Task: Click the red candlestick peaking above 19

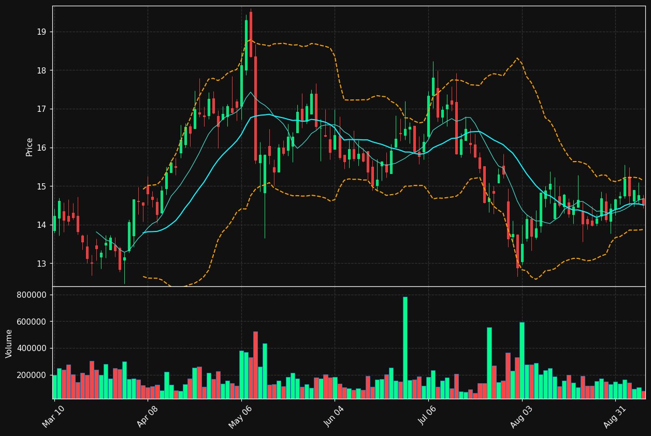Action: [x=251, y=34]
